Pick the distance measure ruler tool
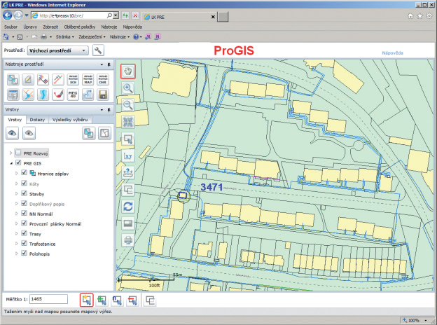Image resolution: width=437 pixels, height=325 pixels. [x=128, y=172]
